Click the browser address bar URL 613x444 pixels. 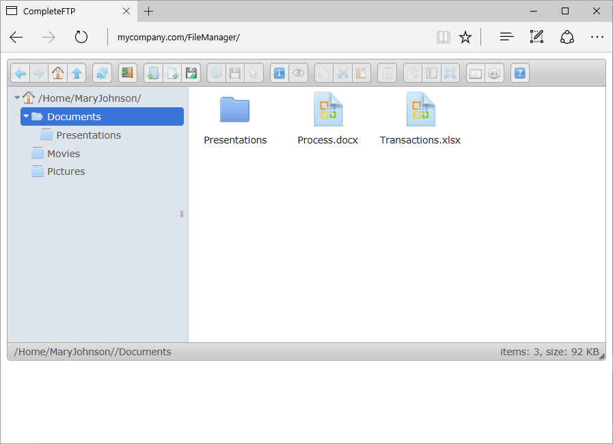point(178,38)
